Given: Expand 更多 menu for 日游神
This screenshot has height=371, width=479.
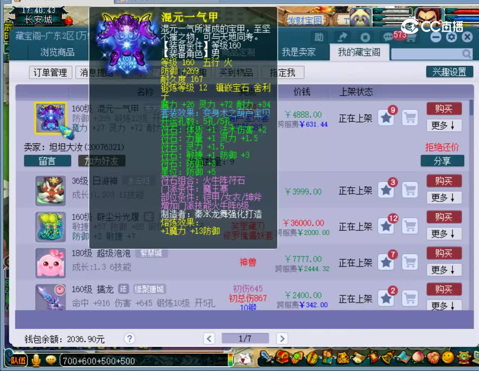Looking at the screenshot, I should (444, 197).
